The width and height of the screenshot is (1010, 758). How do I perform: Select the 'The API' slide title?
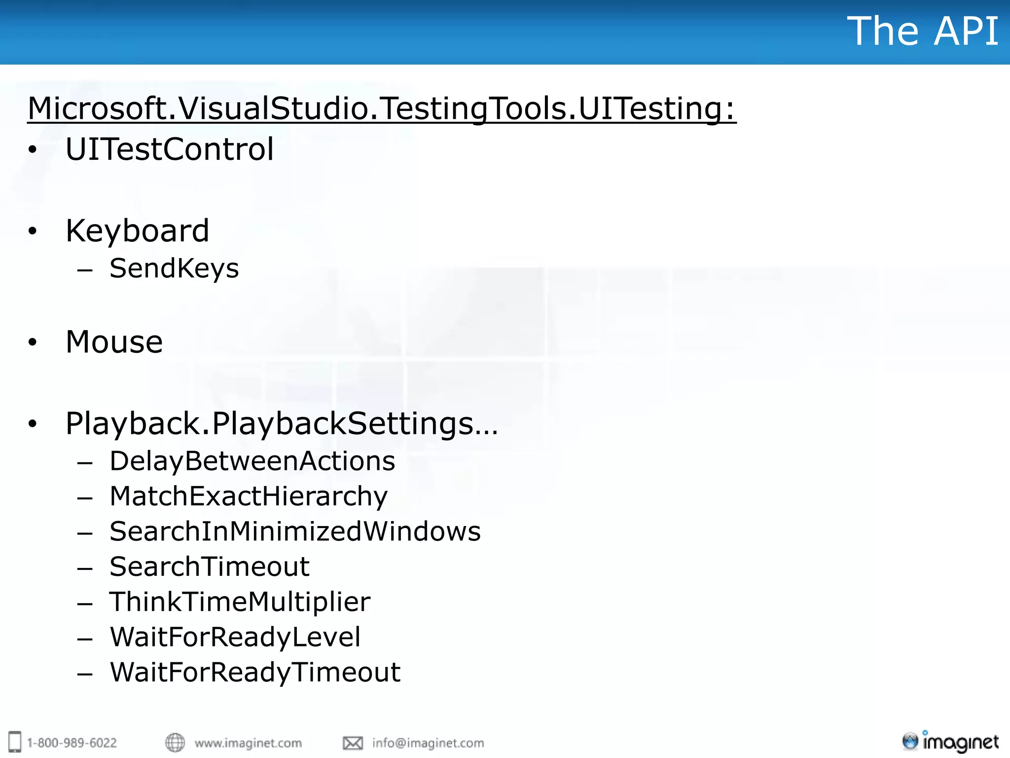[x=923, y=31]
